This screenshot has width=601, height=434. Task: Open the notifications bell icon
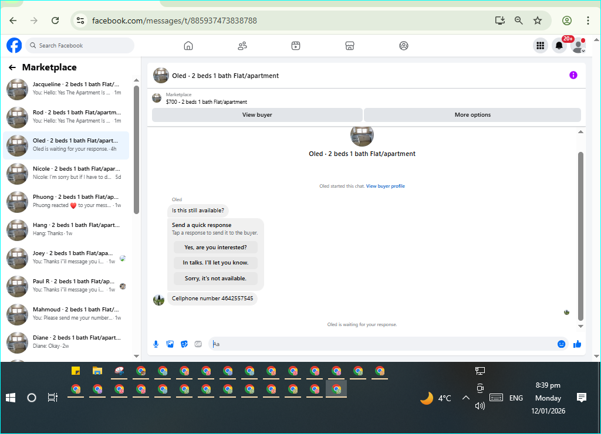[x=559, y=46]
